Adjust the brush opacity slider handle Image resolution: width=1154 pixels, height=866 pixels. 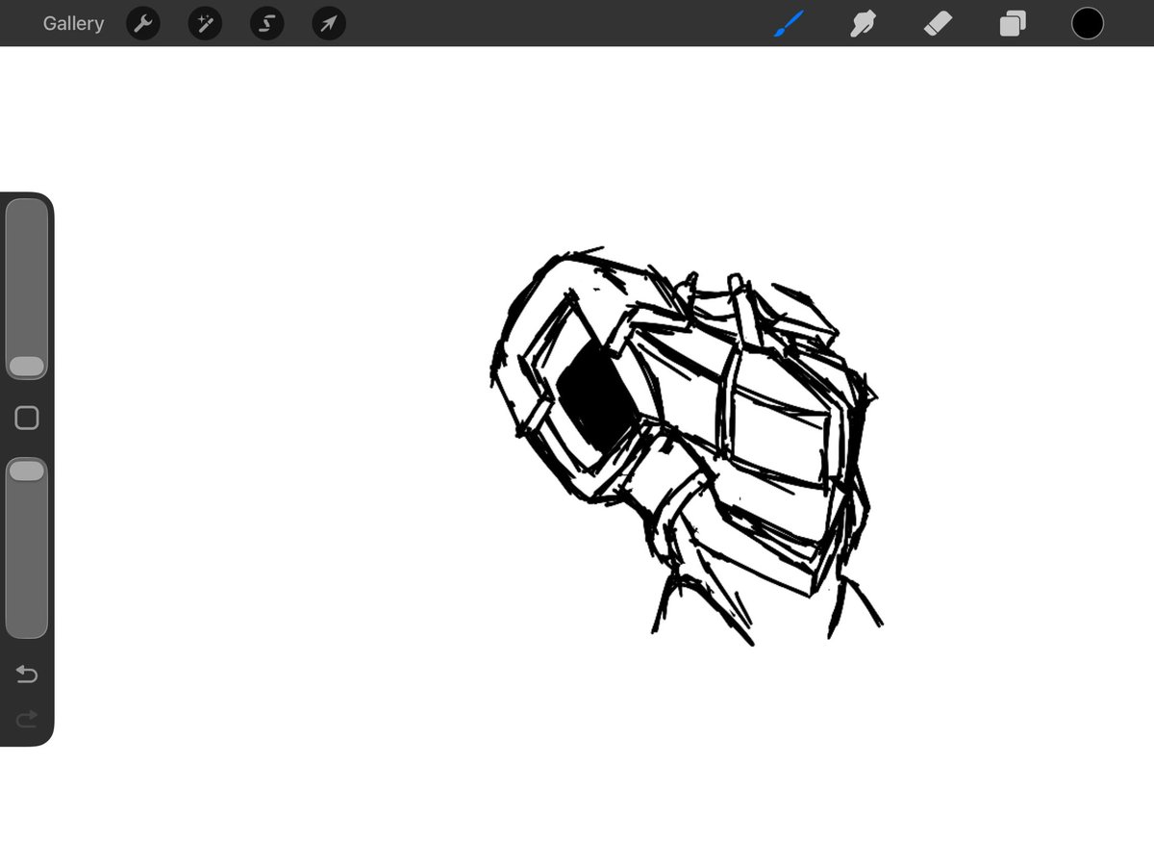coord(27,471)
